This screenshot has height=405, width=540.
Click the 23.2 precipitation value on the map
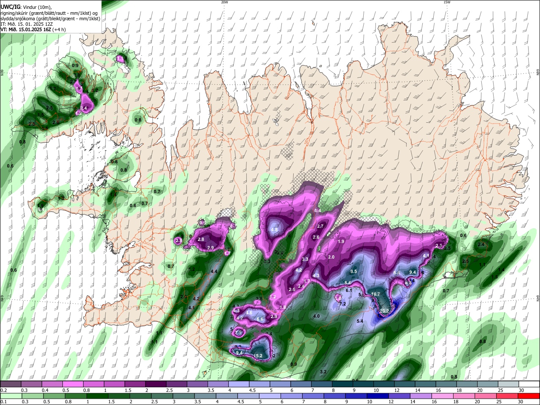[x=384, y=311]
